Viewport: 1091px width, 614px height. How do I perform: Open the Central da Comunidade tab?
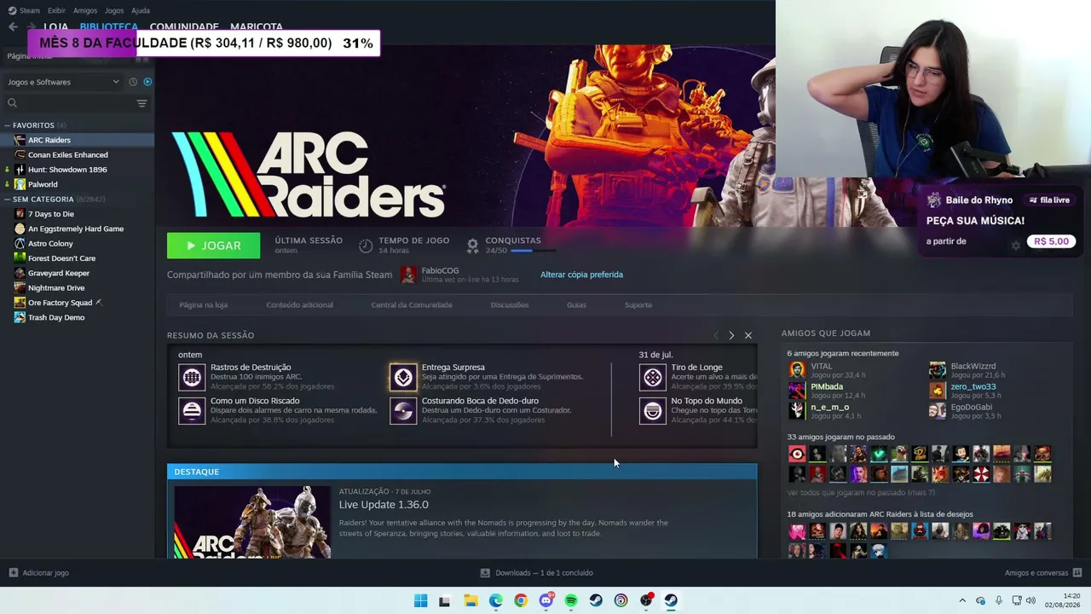(x=412, y=305)
